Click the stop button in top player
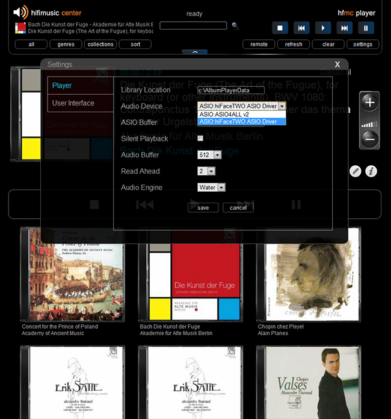 [280, 28]
